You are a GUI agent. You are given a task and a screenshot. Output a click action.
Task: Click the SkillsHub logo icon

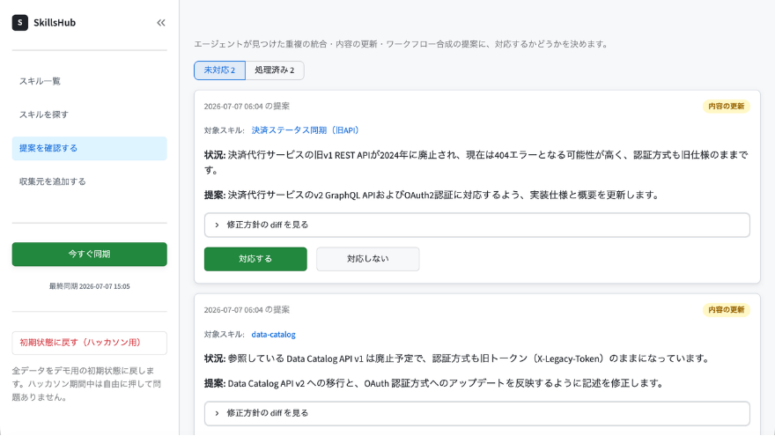19,23
